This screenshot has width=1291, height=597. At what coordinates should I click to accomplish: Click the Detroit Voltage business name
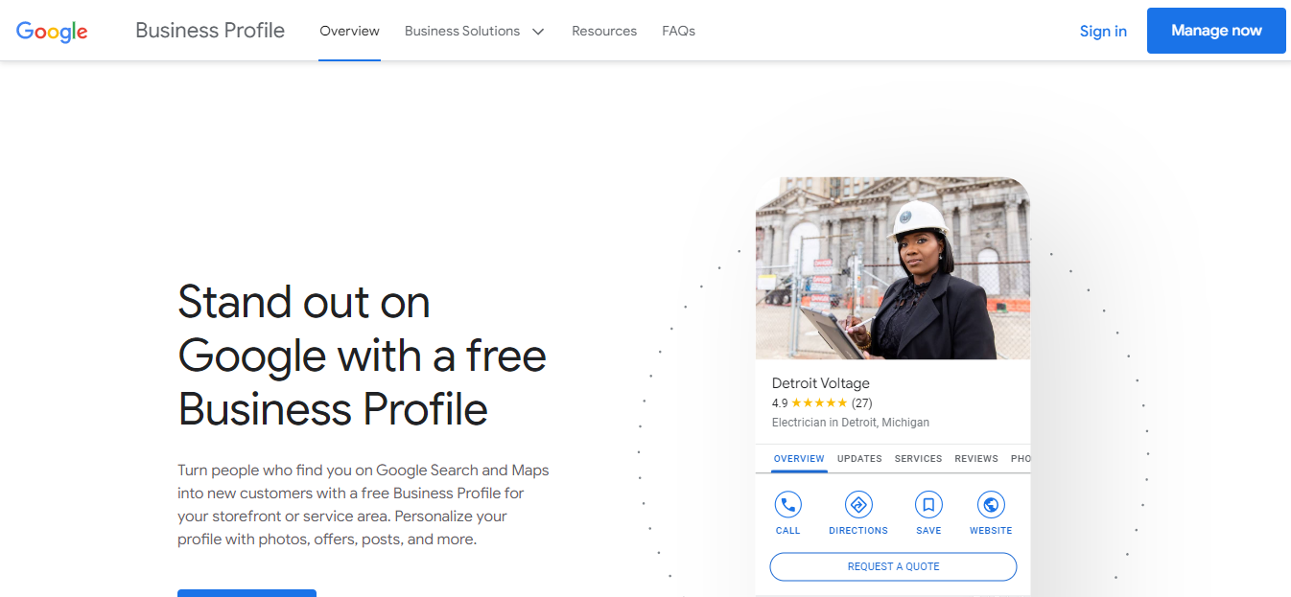821,383
